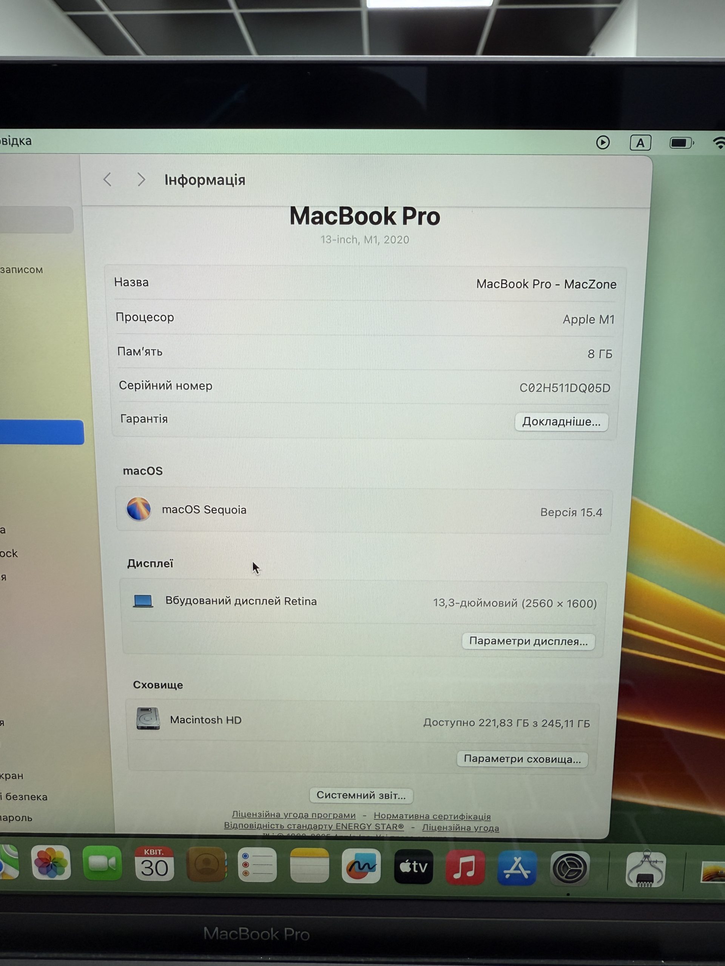
Task: Open the Photos app in the Dock
Action: point(51,863)
